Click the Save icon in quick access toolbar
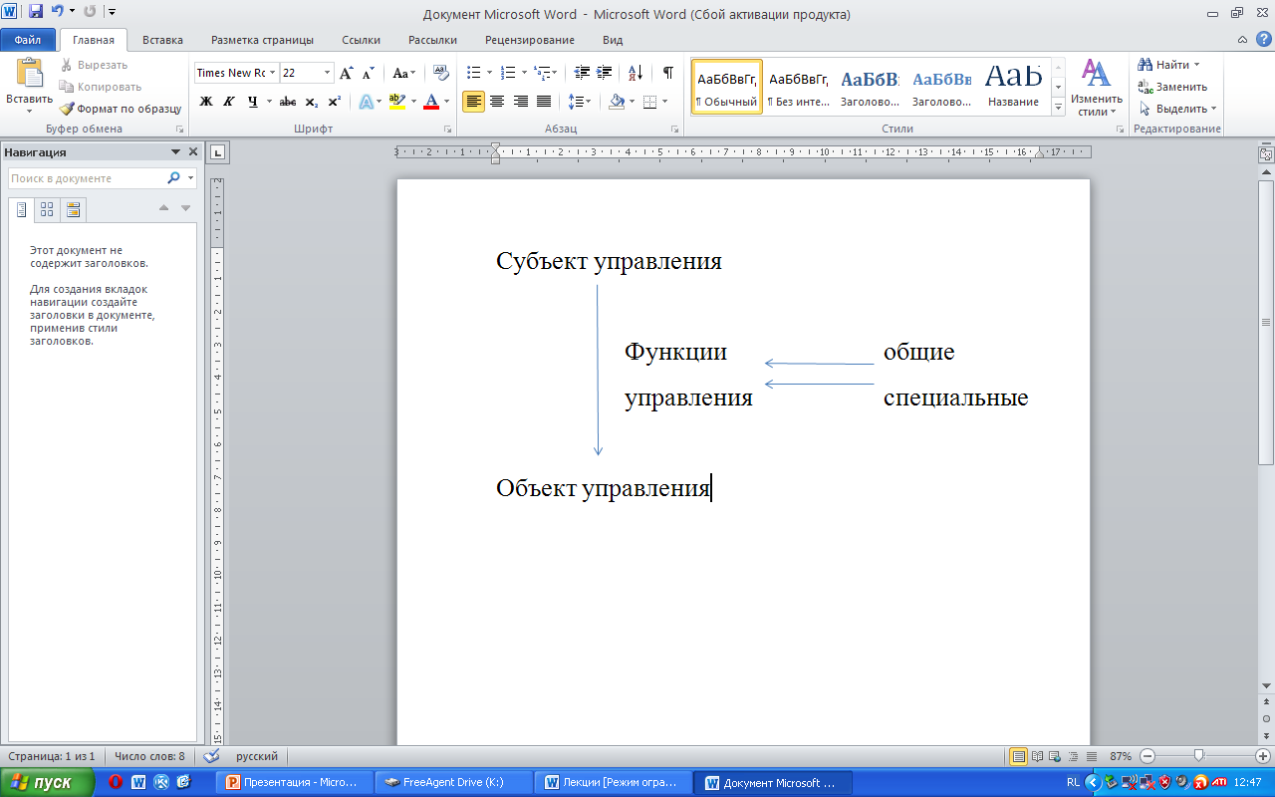This screenshot has height=797, width=1275. [36, 12]
